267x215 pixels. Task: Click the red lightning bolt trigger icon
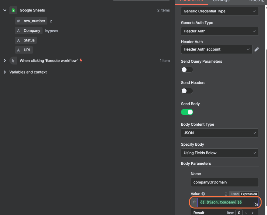click(x=81, y=60)
